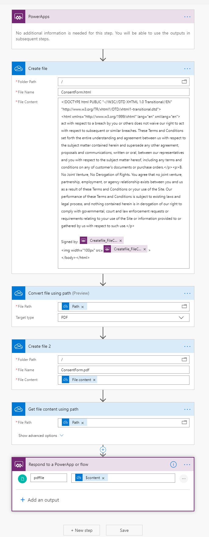Open the ellipsis beside the $content field
The width and height of the screenshot is (209, 537).
(184, 479)
